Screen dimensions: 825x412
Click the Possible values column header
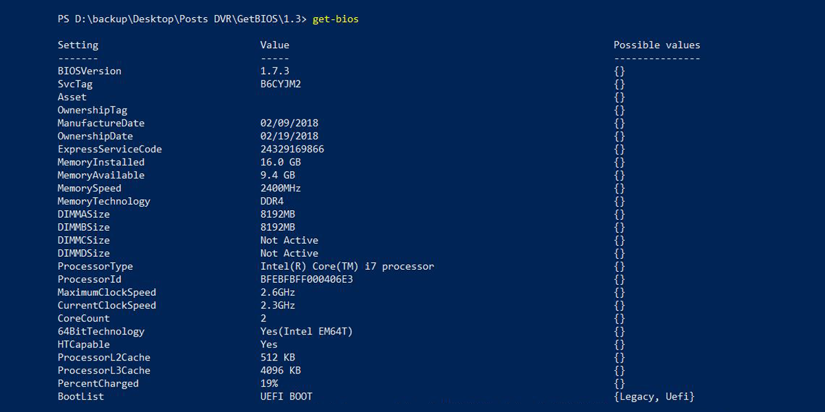coord(657,45)
